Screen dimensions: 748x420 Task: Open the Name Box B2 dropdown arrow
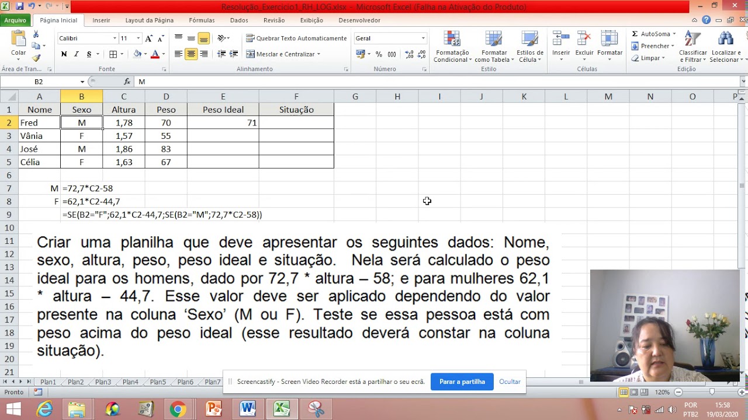pos(82,82)
